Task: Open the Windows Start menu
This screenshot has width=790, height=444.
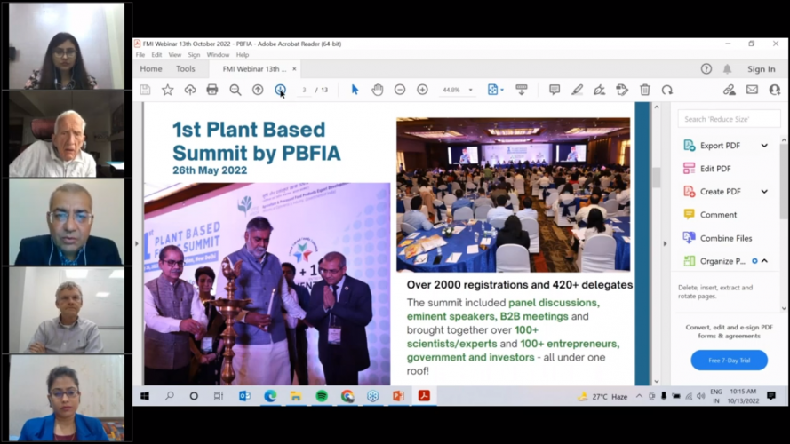Action: (x=145, y=396)
